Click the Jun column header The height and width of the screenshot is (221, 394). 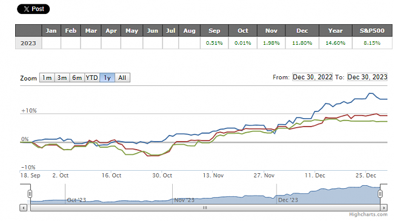pyautogui.click(x=153, y=31)
